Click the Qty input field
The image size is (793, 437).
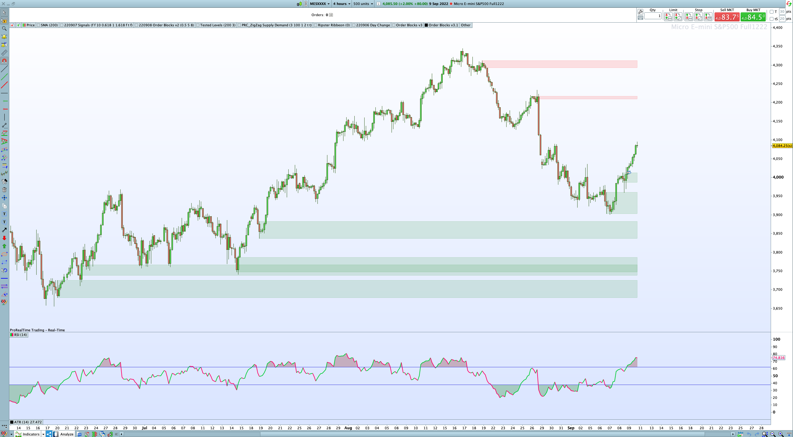(653, 16)
